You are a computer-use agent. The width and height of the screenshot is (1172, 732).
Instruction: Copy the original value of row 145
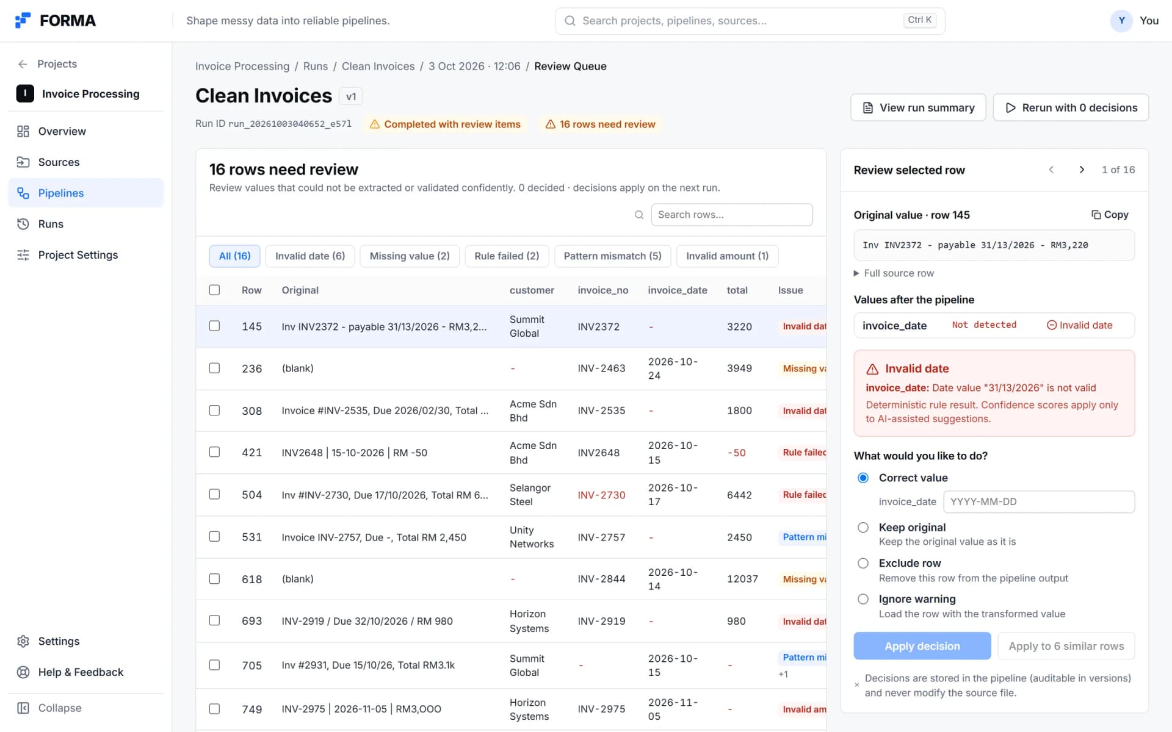tap(1110, 215)
